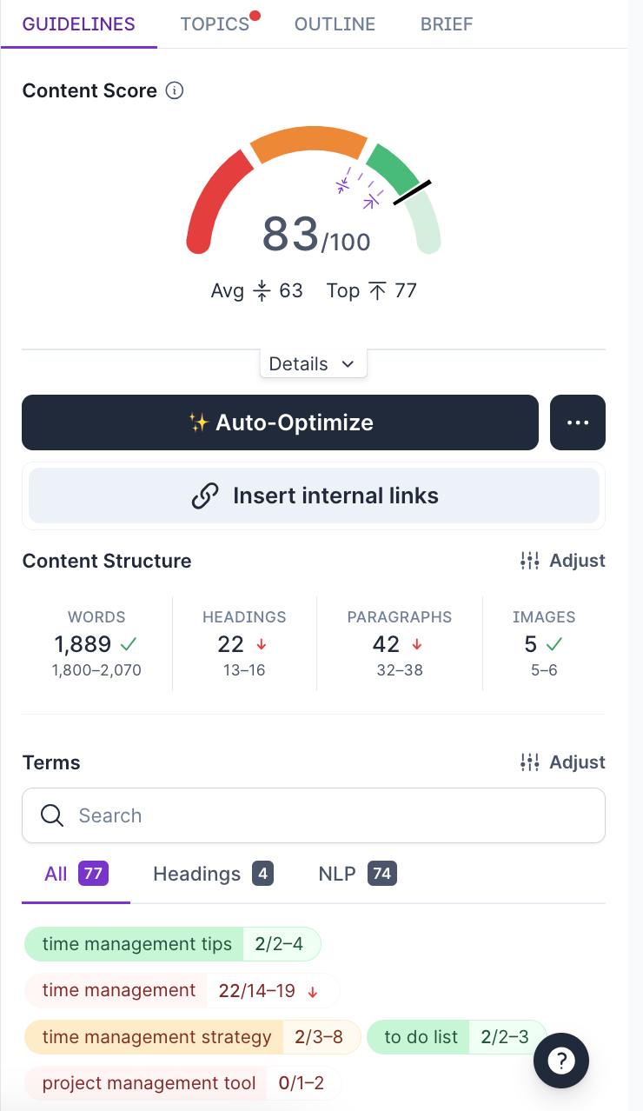Click the magnifier icon in Terms search
This screenshot has width=643, height=1111.
pyautogui.click(x=52, y=815)
